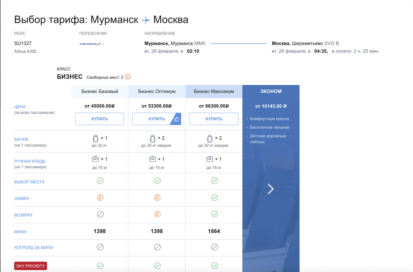Screen dimensions: 413x272
Task: Select the Бизнес Оптимум fare column header
Action: point(157,91)
